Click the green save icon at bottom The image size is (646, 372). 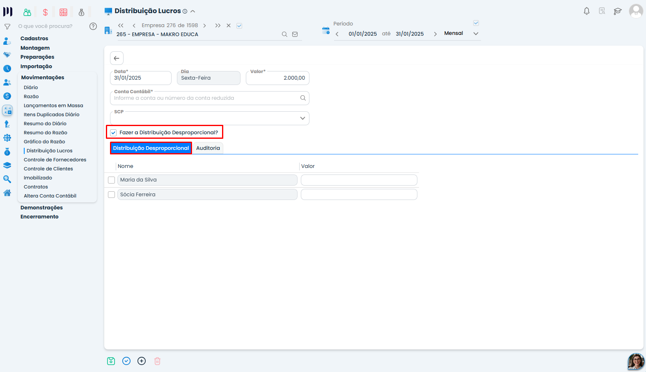pos(111,361)
